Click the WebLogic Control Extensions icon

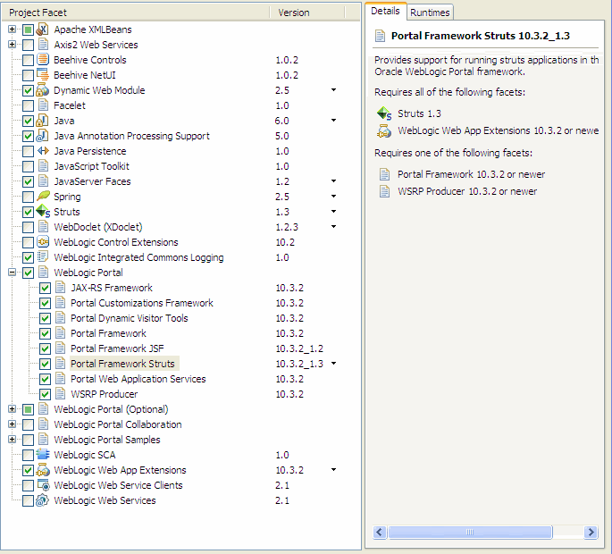pos(43,242)
